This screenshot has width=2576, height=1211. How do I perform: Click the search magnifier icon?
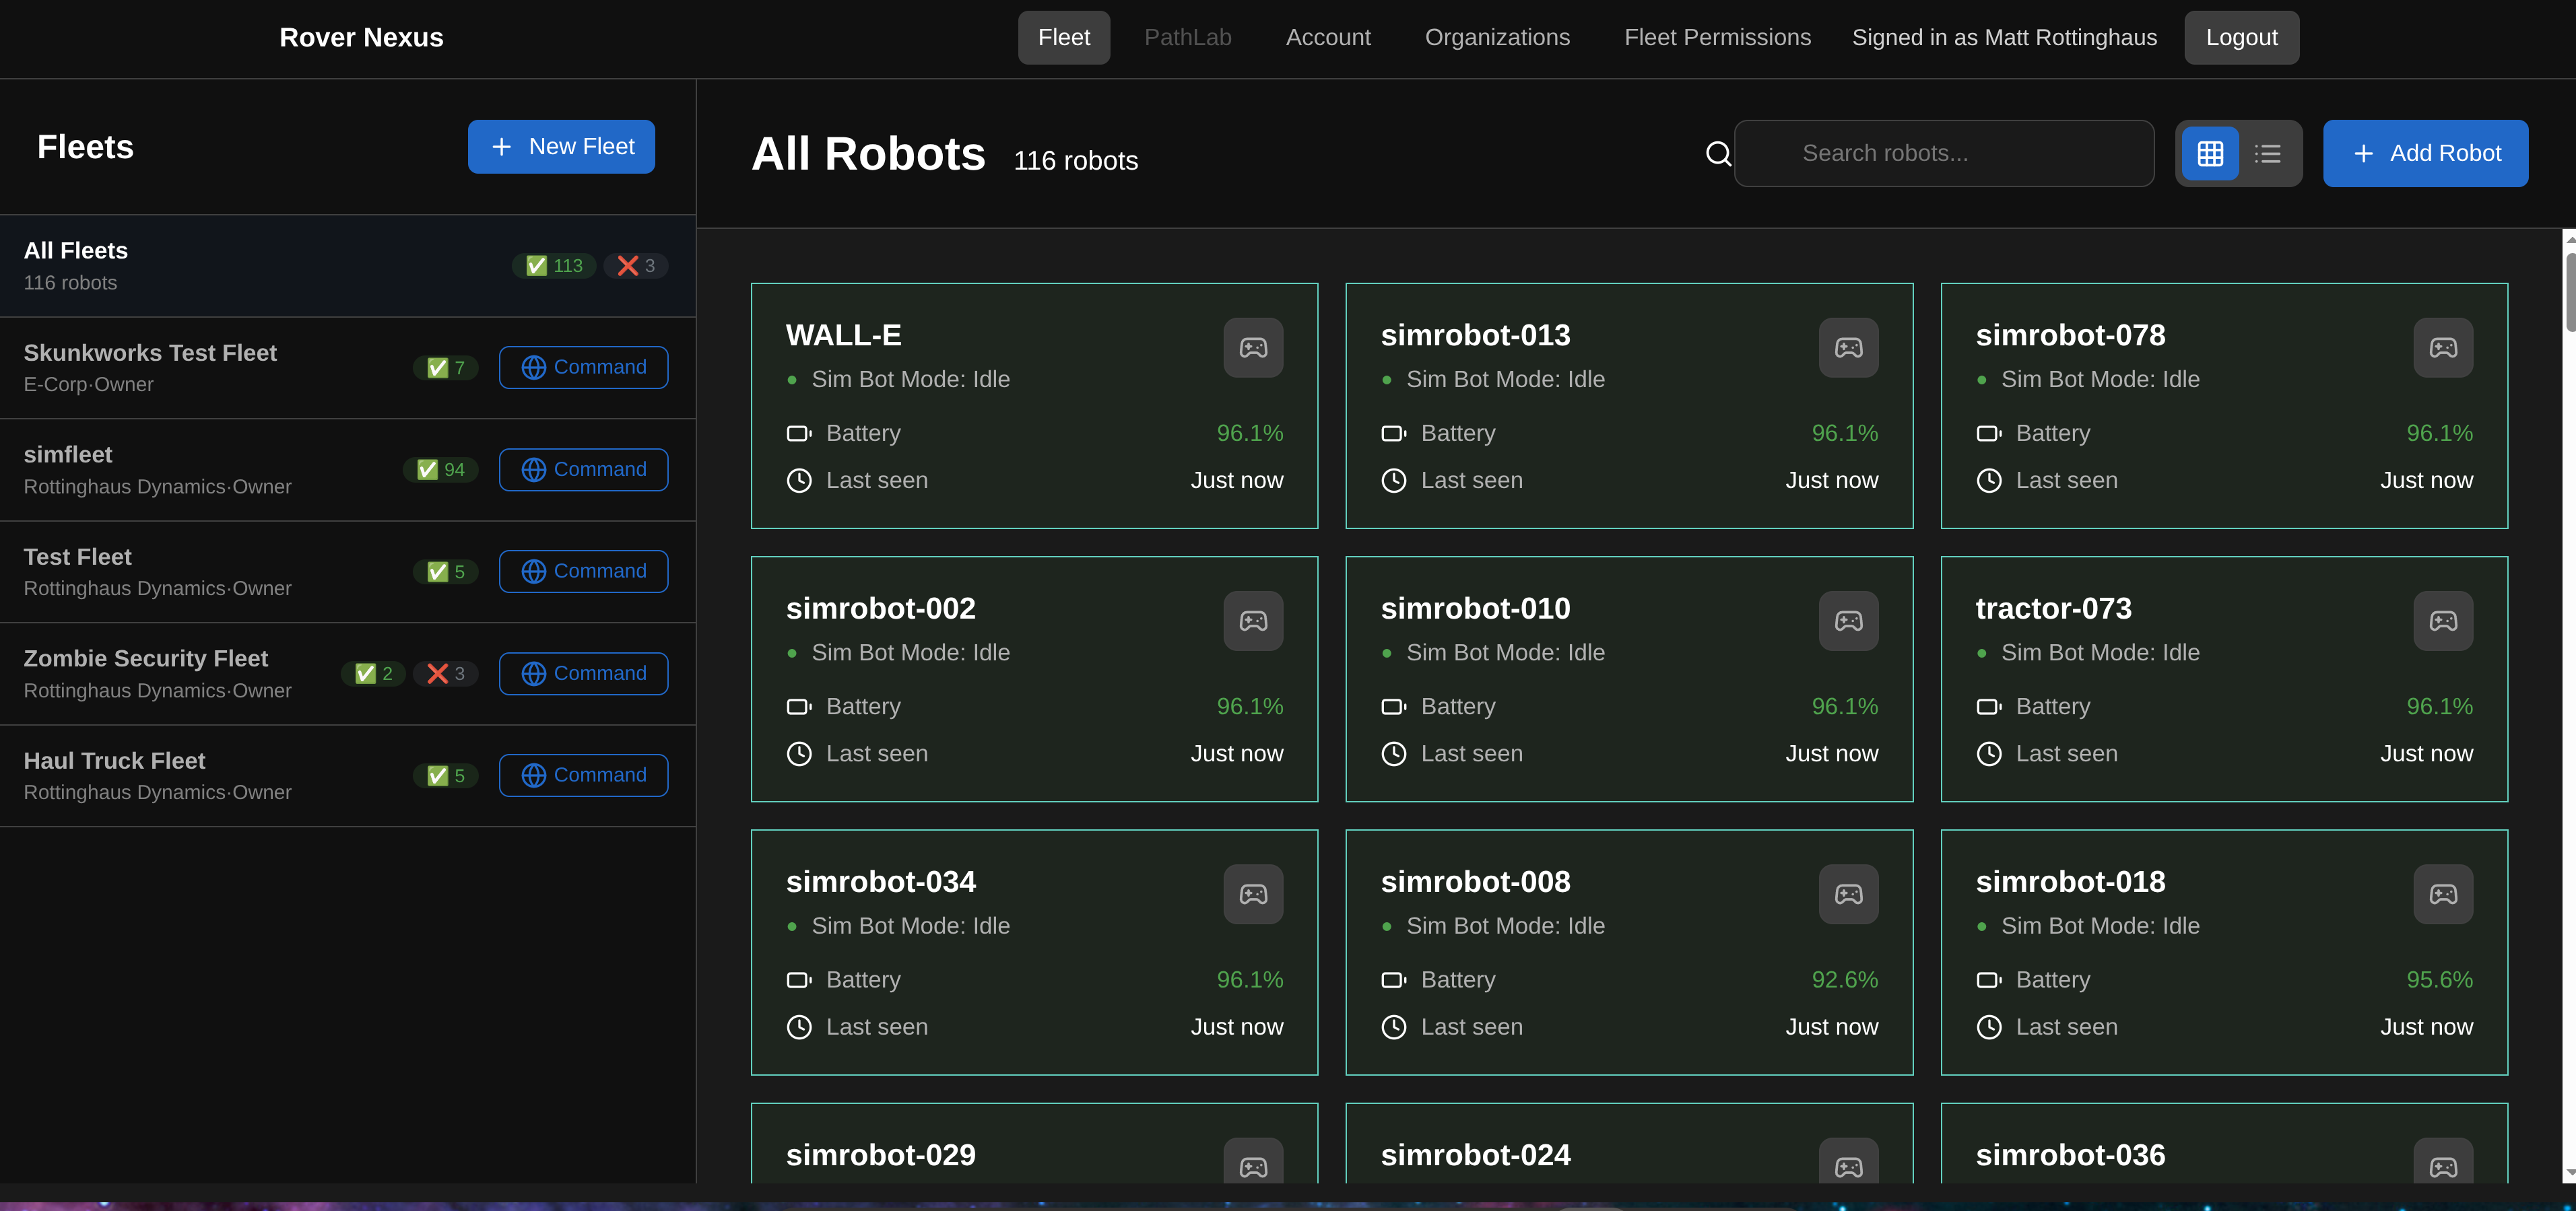[x=1718, y=154]
